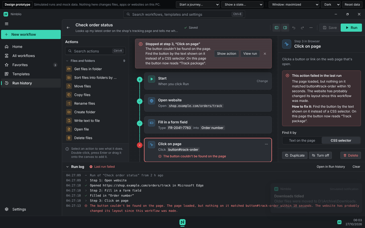Turn off this step
The width and height of the screenshot is (365, 228).
tap(320, 155)
